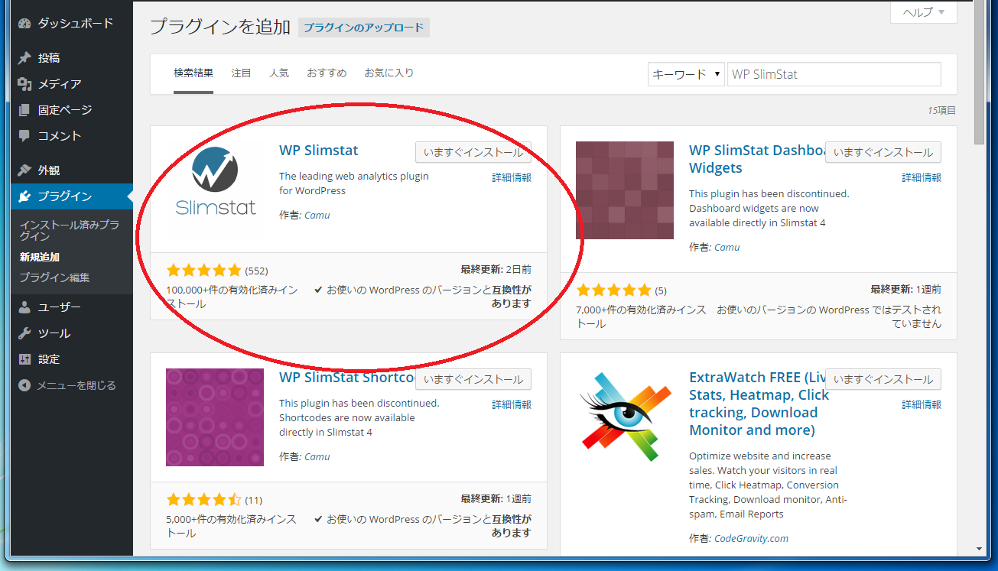Switch to the 検索結果 tab
The width and height of the screenshot is (998, 571).
193,73
